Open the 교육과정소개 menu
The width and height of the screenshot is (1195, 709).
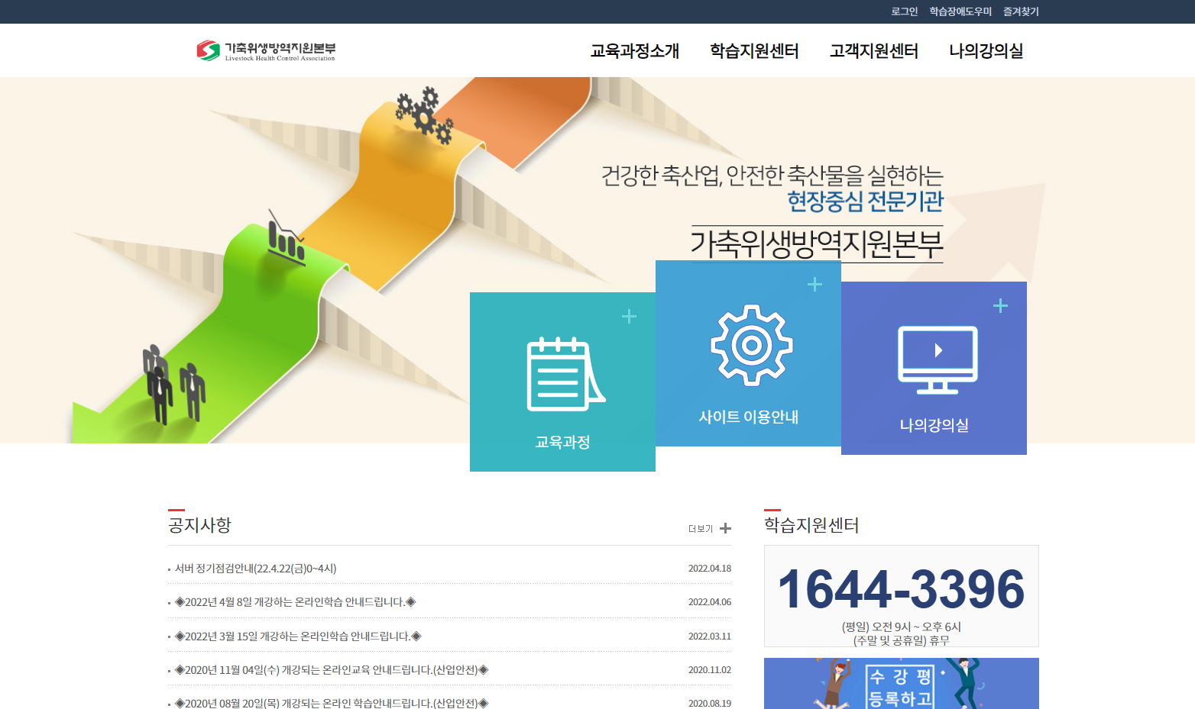[634, 50]
